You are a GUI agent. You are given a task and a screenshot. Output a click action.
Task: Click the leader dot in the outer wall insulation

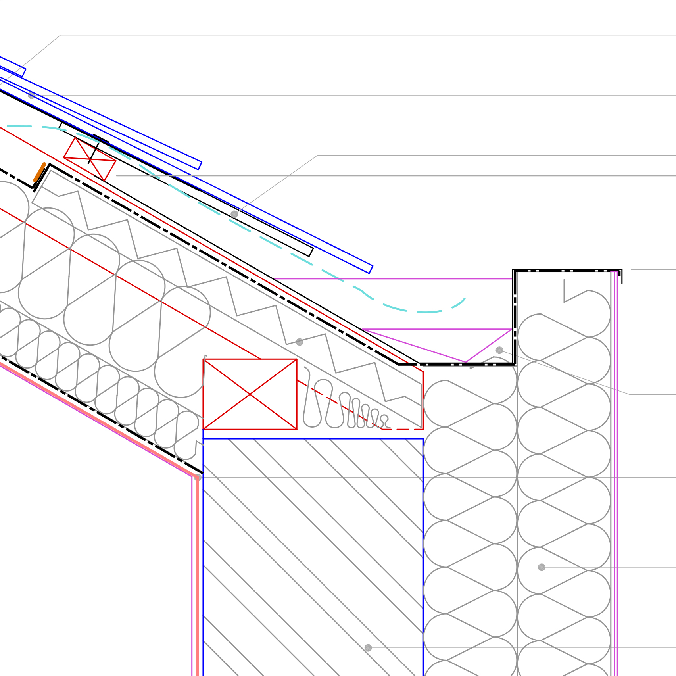coord(542,567)
